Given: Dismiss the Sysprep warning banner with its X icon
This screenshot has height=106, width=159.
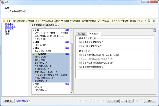Looking at the screenshot, I should (154, 21).
